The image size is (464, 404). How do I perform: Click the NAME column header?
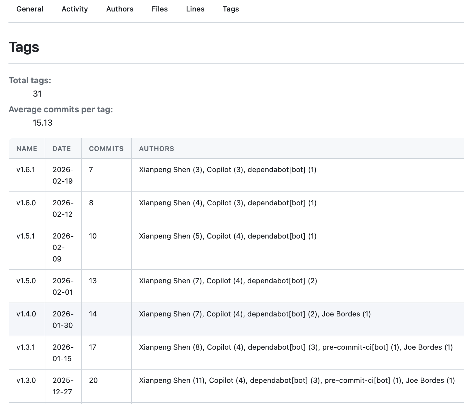(27, 149)
